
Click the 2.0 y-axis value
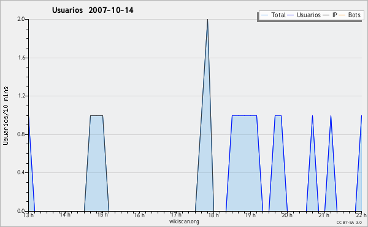point(21,19)
